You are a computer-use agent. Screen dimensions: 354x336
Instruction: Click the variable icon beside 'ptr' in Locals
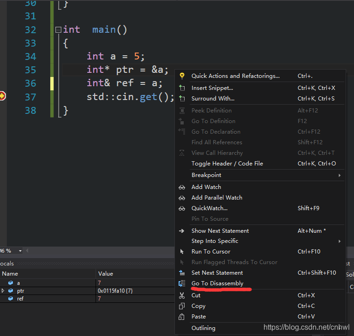tap(11, 291)
